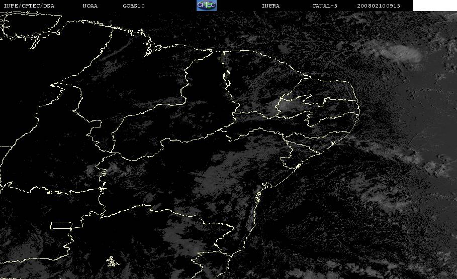The width and height of the screenshot is (457, 279).
Task: Click the 200802100915 timestamp text
Action: pos(379,6)
